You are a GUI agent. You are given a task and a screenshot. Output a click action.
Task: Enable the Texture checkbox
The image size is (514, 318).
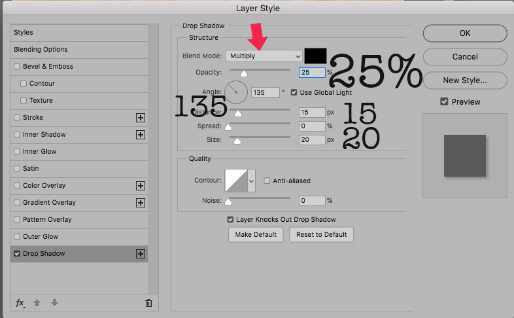tap(24, 100)
